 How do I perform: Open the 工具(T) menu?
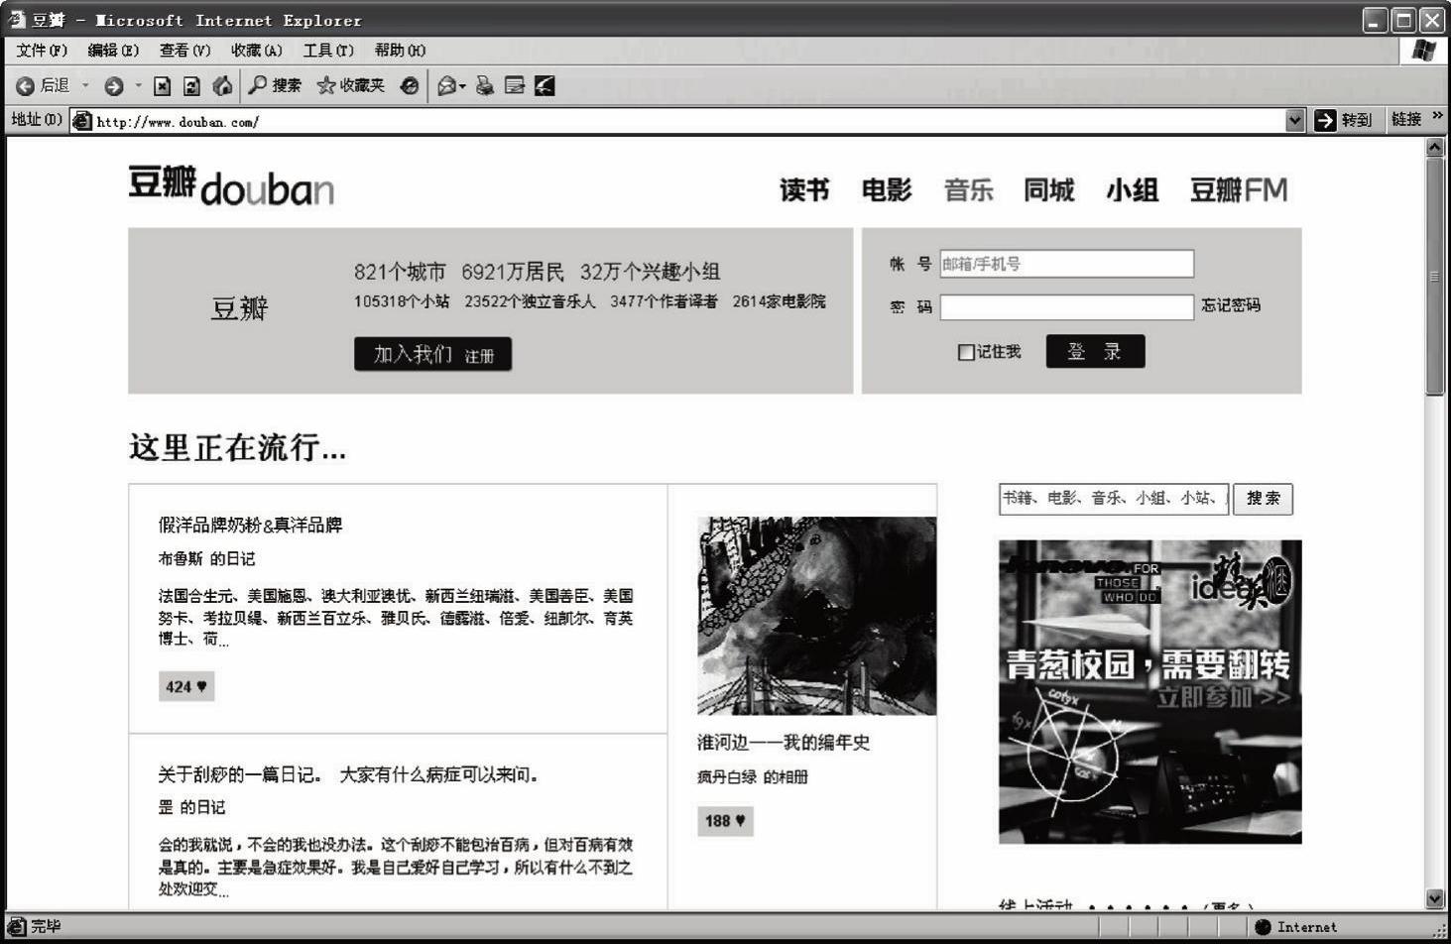(x=328, y=50)
